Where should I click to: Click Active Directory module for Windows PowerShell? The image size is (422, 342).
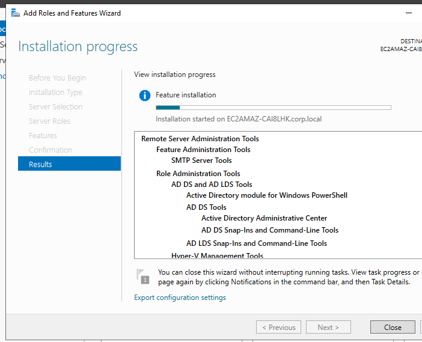(x=267, y=195)
